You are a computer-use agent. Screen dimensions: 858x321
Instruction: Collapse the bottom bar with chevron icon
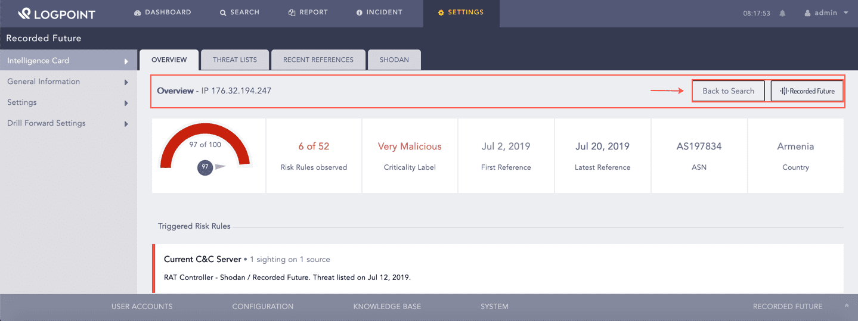point(846,306)
